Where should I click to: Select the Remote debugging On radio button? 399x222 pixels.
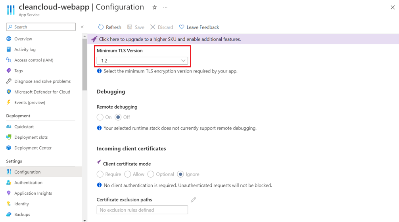(x=100, y=117)
